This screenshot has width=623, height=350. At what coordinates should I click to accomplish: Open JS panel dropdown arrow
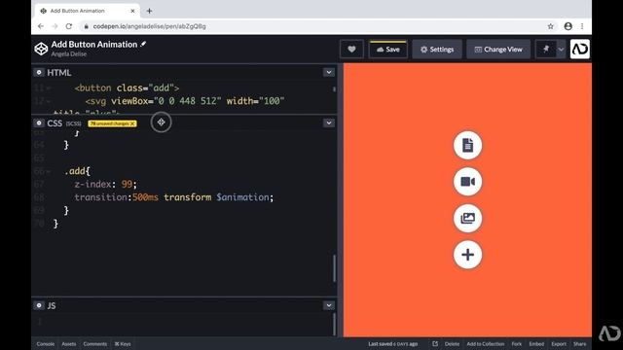click(x=329, y=305)
